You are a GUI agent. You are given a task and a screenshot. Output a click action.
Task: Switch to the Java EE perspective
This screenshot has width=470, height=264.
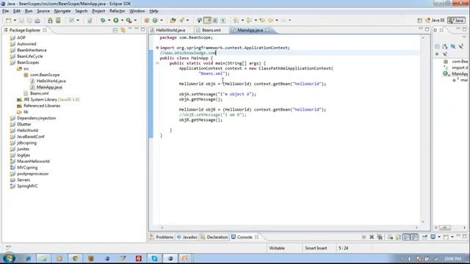click(x=435, y=21)
